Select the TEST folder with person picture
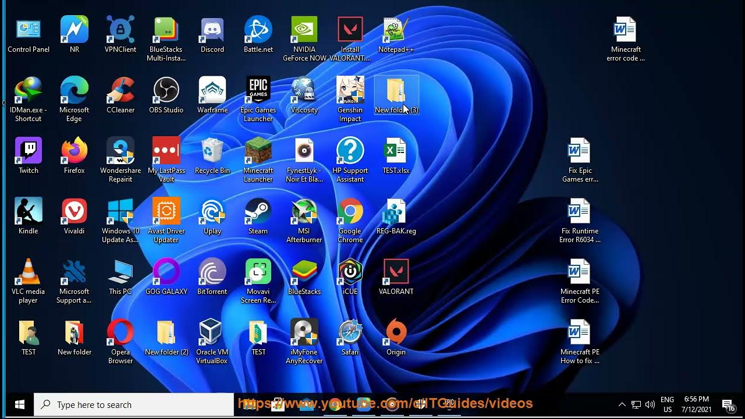Image resolution: width=745 pixels, height=419 pixels. click(x=28, y=338)
